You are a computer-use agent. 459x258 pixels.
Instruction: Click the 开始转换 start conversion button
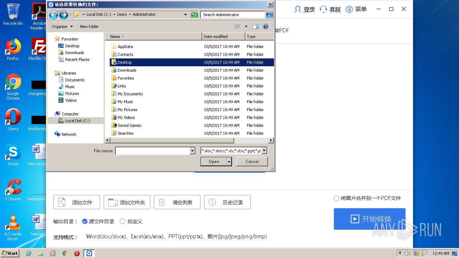point(370,219)
